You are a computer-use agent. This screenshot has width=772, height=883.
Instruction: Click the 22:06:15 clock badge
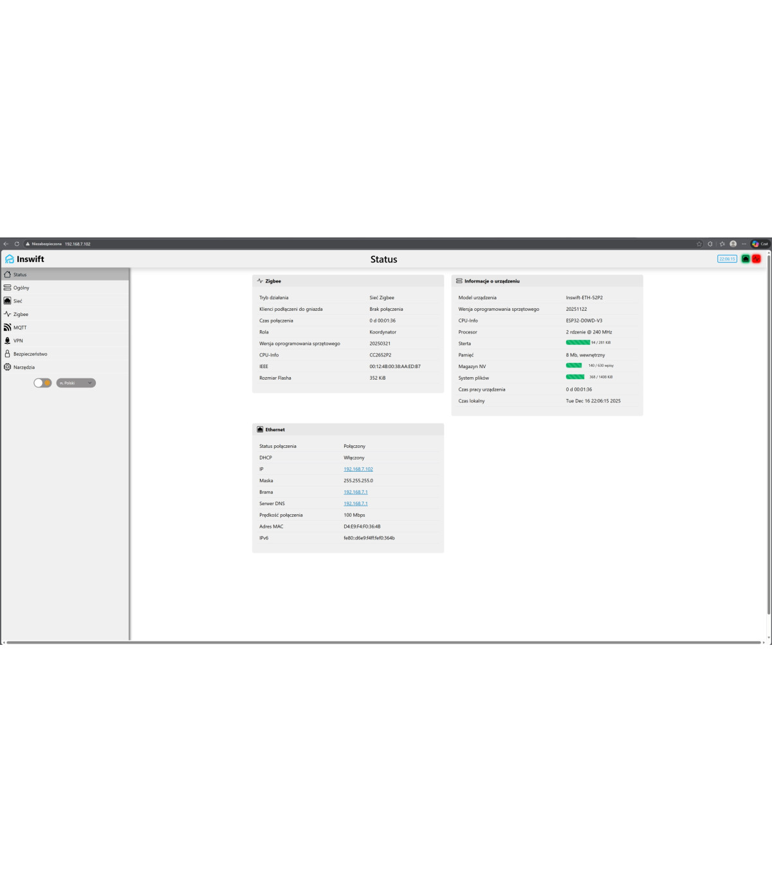(x=727, y=259)
